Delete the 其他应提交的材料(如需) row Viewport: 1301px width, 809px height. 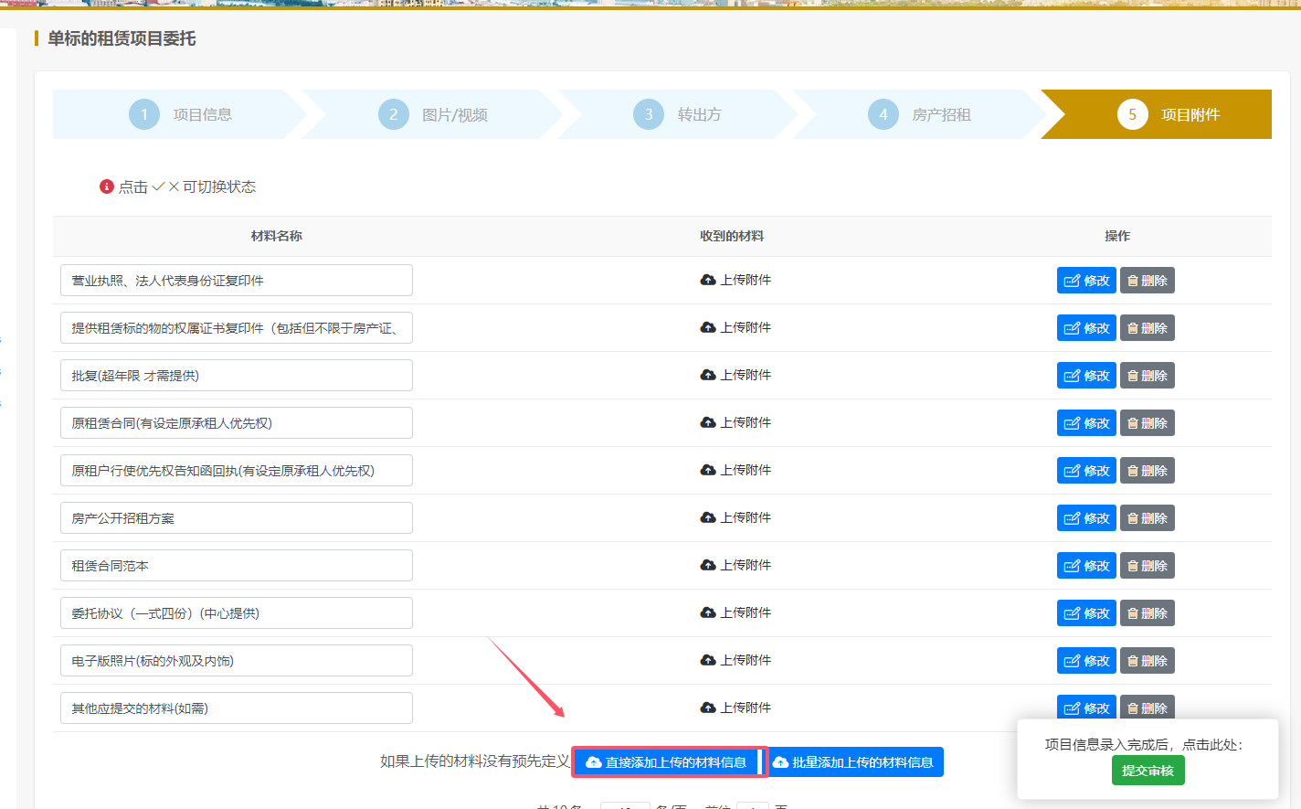pyautogui.click(x=1148, y=708)
